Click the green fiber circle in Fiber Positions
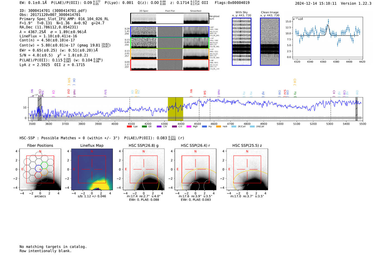Viewport: 391px width, 266px height. pos(44,165)
